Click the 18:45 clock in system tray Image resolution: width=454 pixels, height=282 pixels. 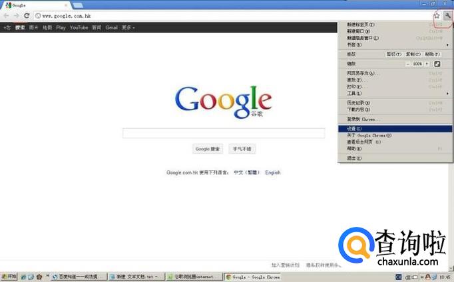[x=445, y=277]
